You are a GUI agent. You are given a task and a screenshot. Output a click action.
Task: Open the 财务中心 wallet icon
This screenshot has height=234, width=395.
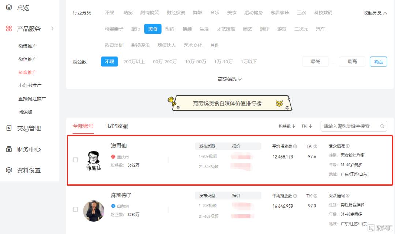tap(9, 149)
